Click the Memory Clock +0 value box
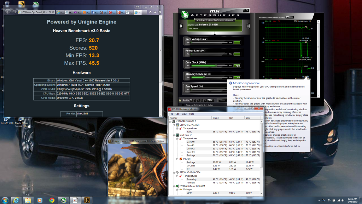 [x=237, y=77]
